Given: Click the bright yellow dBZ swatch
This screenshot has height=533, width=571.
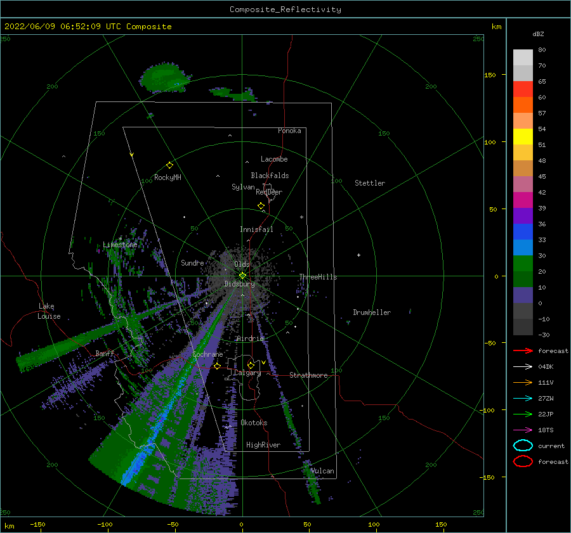Looking at the screenshot, I should (x=523, y=137).
